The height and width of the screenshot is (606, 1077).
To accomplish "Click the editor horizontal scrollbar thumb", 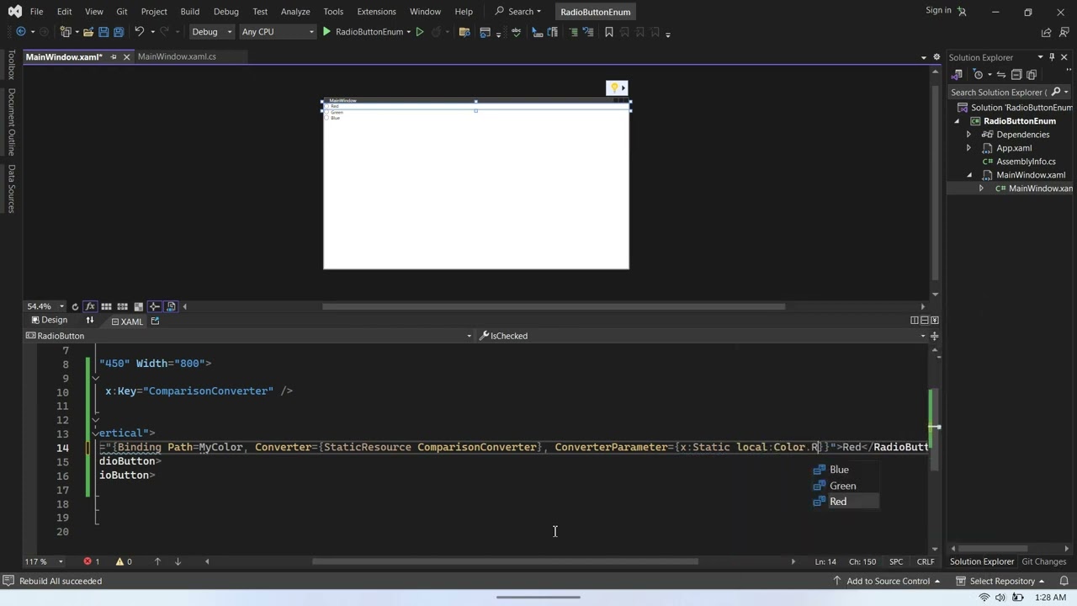I will [x=505, y=561].
